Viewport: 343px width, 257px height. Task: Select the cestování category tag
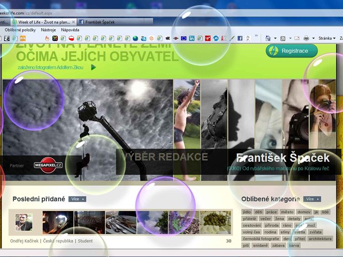252,225
